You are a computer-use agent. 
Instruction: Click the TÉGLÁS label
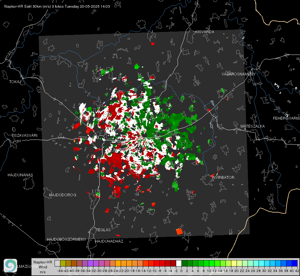(x=103, y=230)
